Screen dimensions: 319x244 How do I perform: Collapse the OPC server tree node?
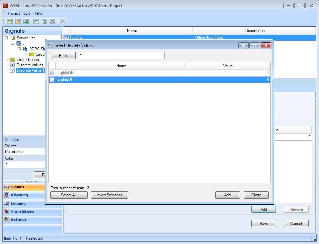coord(19,49)
